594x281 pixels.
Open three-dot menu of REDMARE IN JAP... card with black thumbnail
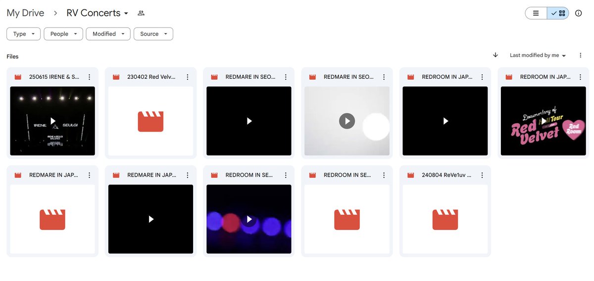(x=188, y=175)
